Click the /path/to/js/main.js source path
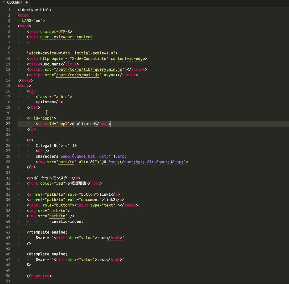Image resolution: width=289 pixels, height=284 pixels. 78,75
